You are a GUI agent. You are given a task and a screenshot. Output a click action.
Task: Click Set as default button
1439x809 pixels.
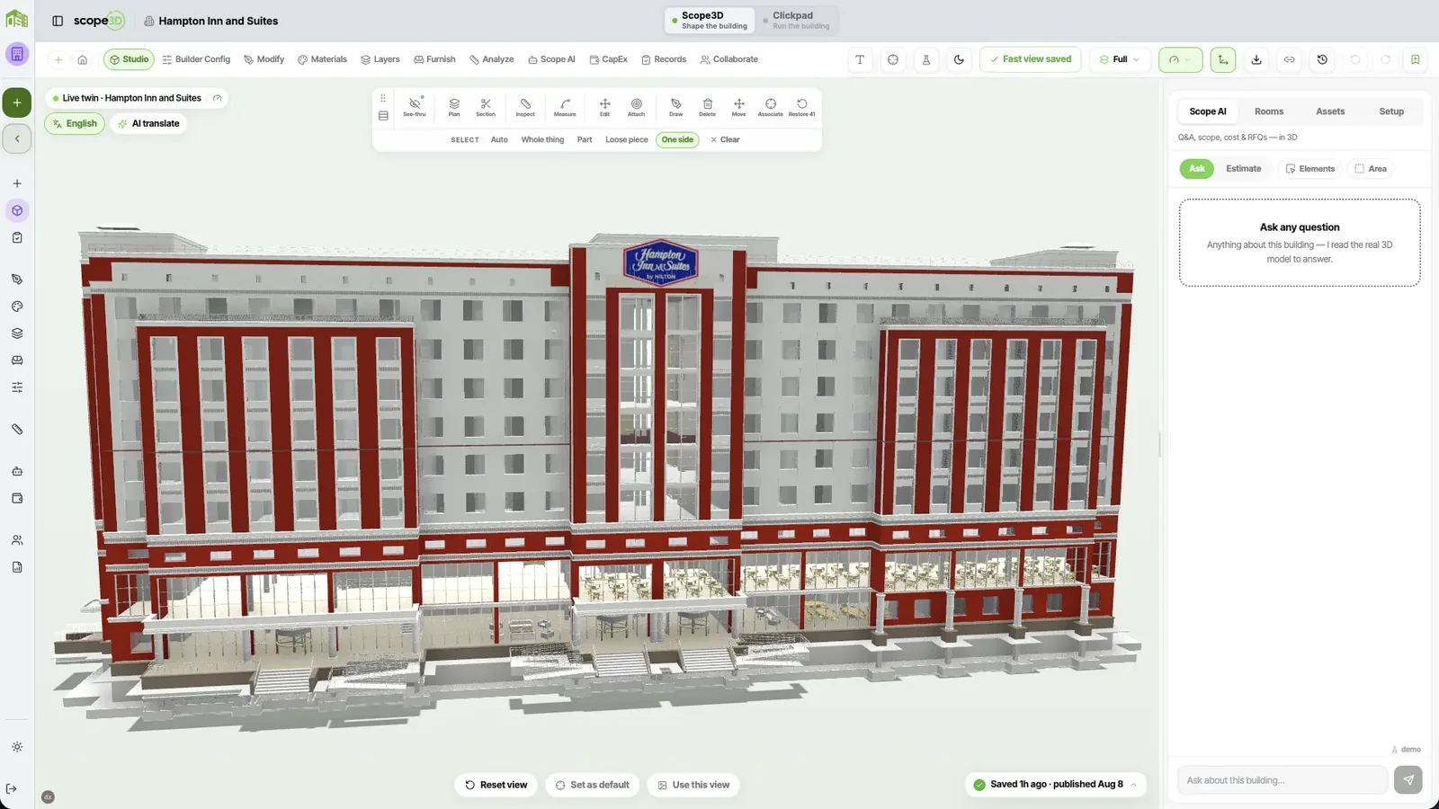tap(592, 785)
